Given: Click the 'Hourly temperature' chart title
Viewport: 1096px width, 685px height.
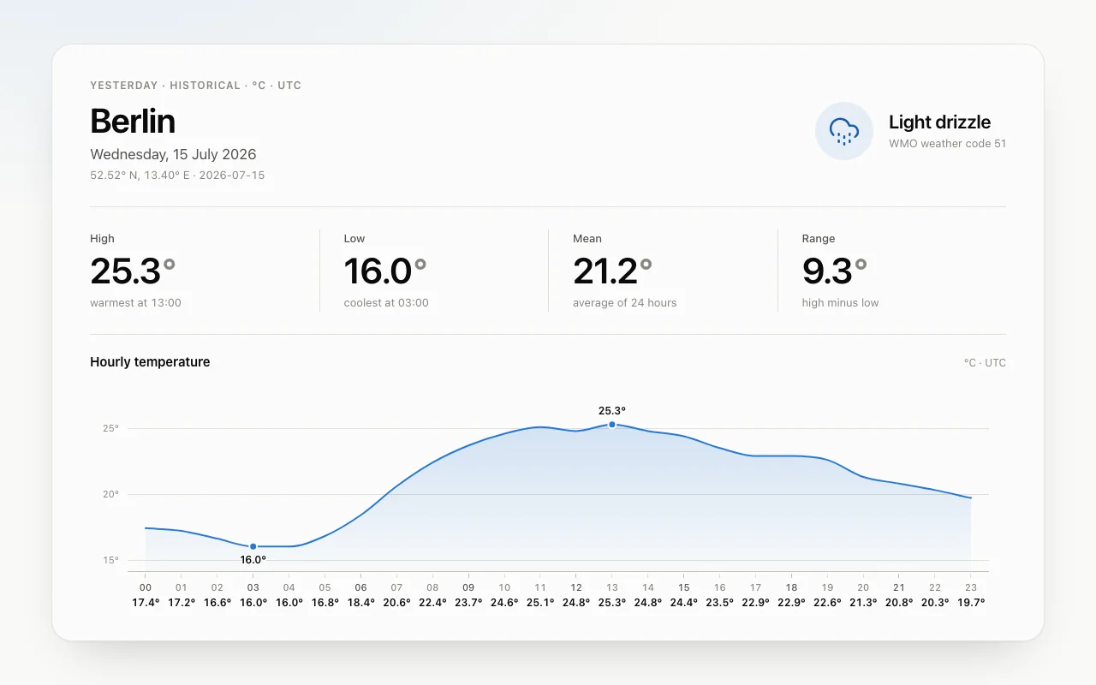Looking at the screenshot, I should tap(150, 362).
